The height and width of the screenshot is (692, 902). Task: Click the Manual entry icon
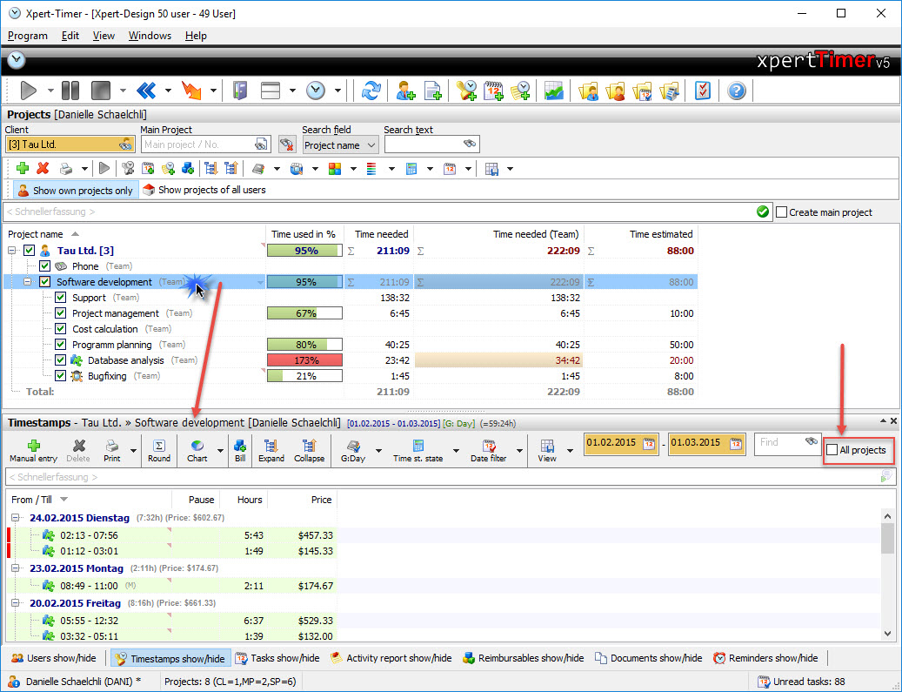point(35,450)
